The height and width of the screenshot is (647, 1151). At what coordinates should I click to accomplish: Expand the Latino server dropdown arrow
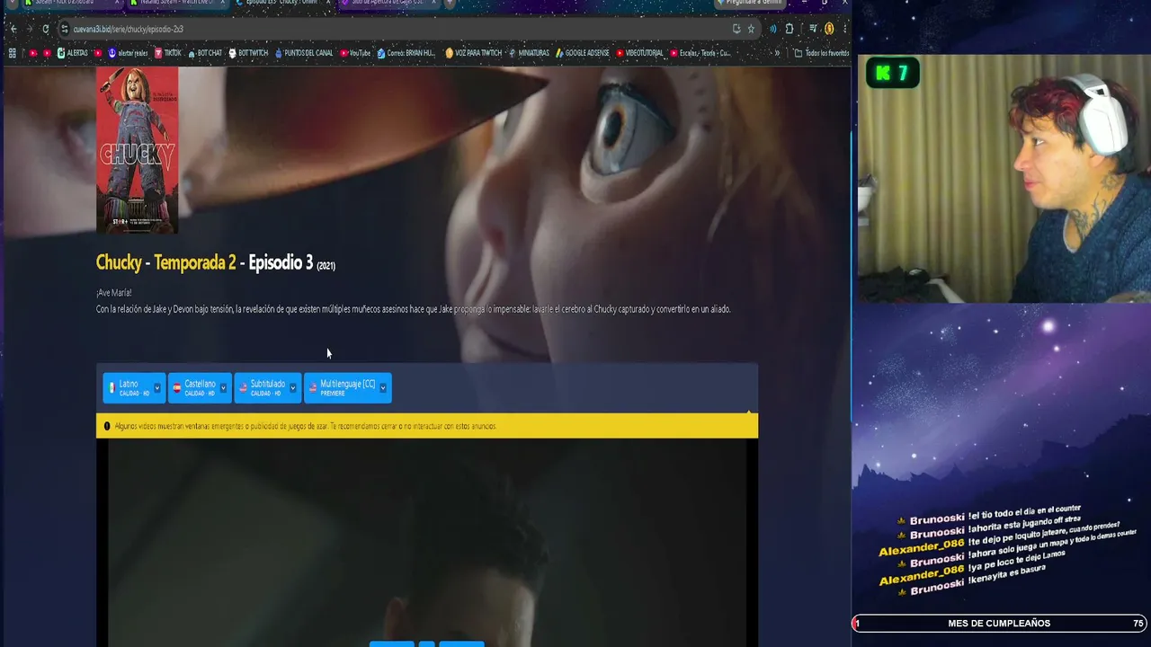coord(157,388)
